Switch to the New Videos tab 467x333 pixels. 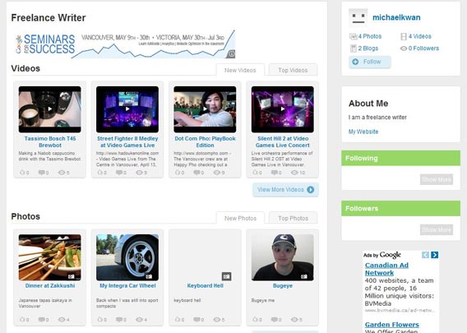240,70
